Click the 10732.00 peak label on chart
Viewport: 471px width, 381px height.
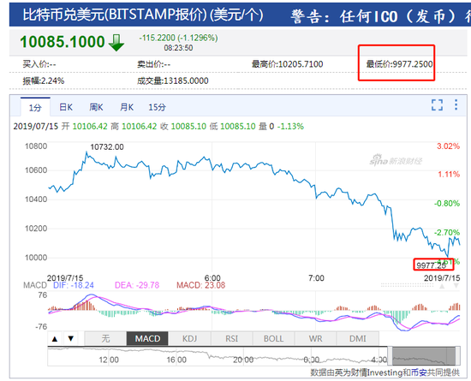tap(107, 146)
